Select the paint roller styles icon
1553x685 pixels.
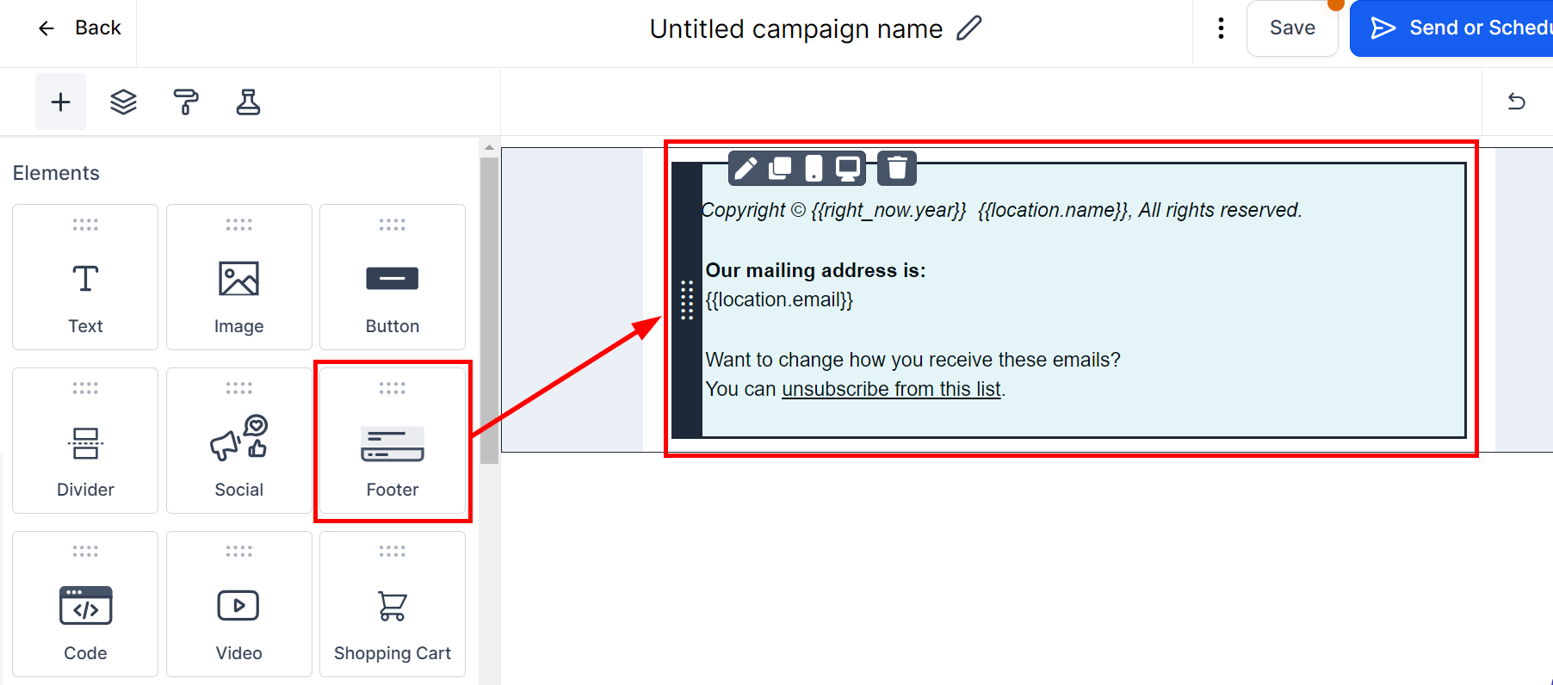186,102
